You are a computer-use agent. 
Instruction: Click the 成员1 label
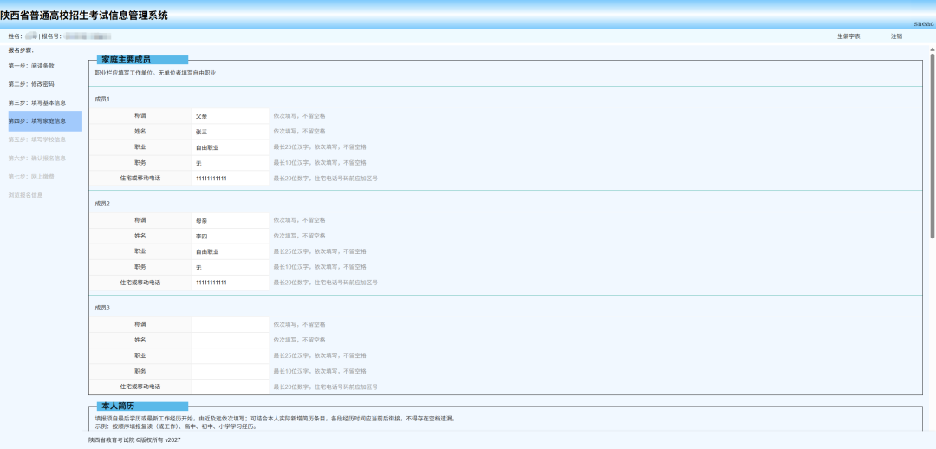102,99
